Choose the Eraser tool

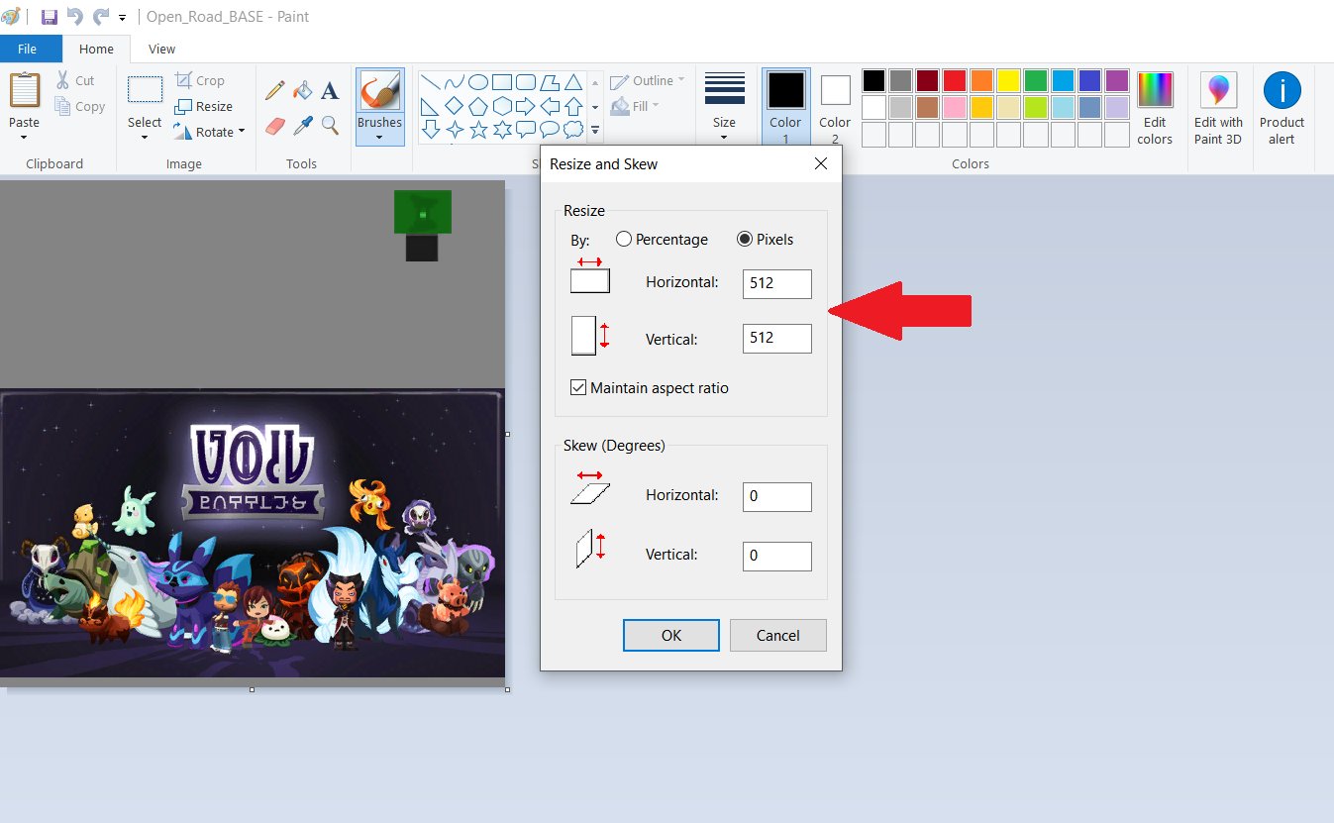(x=275, y=126)
